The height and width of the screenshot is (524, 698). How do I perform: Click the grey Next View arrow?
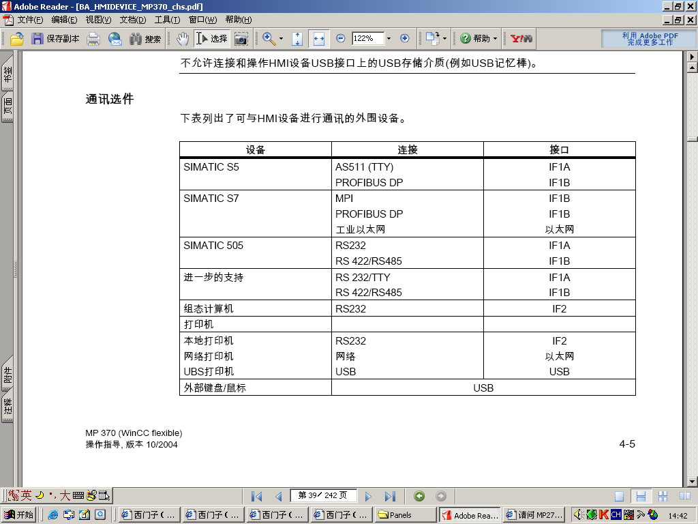coord(441,496)
